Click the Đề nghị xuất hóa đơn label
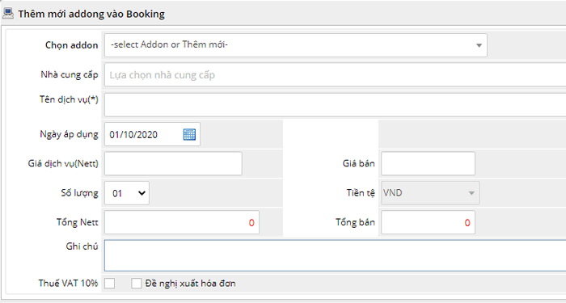 [x=190, y=284]
